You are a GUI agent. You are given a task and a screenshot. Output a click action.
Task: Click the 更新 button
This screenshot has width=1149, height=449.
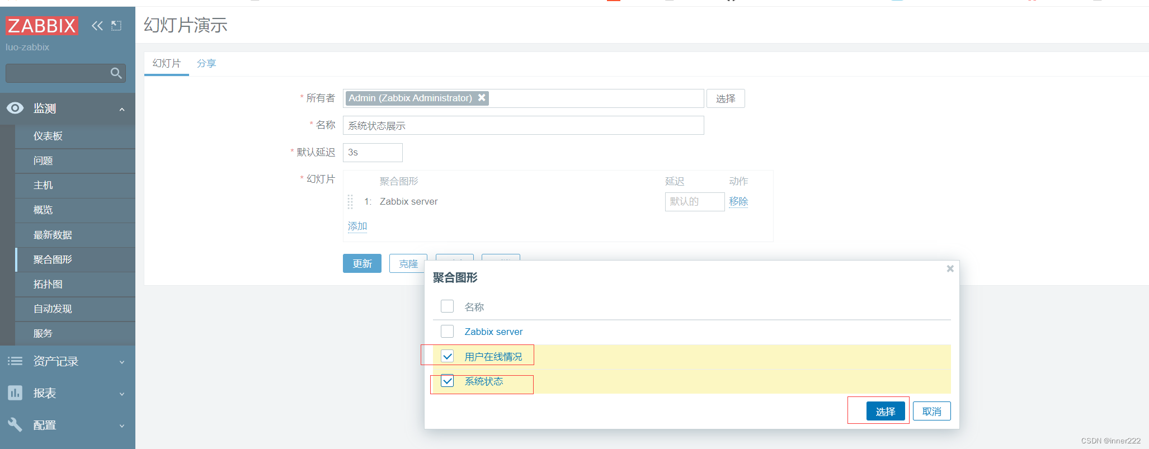coord(362,263)
